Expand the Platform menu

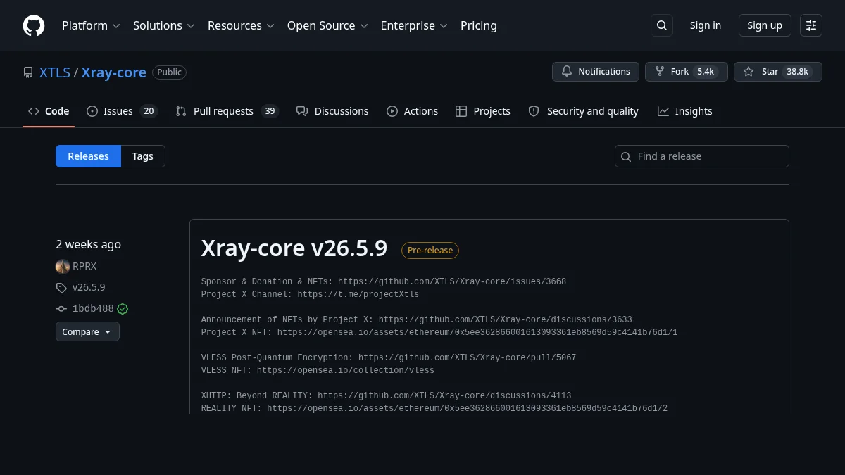click(91, 25)
